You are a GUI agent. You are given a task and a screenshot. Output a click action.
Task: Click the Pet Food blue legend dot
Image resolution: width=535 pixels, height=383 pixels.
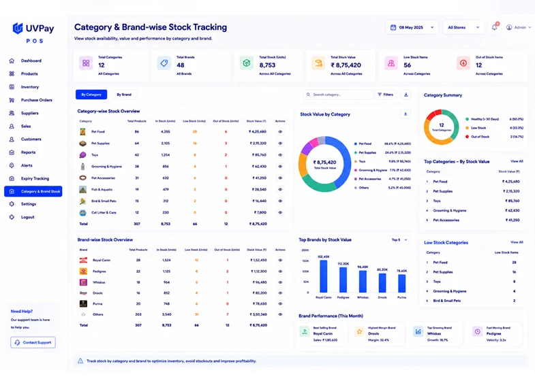coord(356,144)
